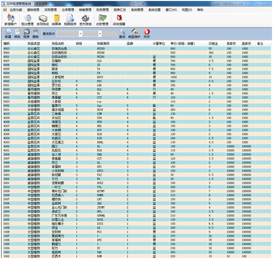The width and height of the screenshot is (273, 259).
Task: Expand the first 查询条件 dropdown
Action: (80, 34)
